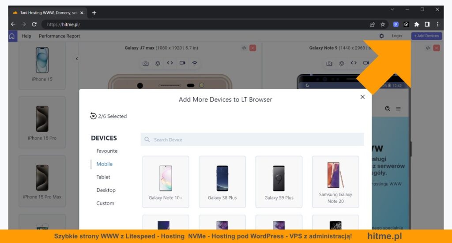This screenshot has width=452, height=243.
Task: Take screenshot of Galaxy J7 max
Action: (146, 63)
